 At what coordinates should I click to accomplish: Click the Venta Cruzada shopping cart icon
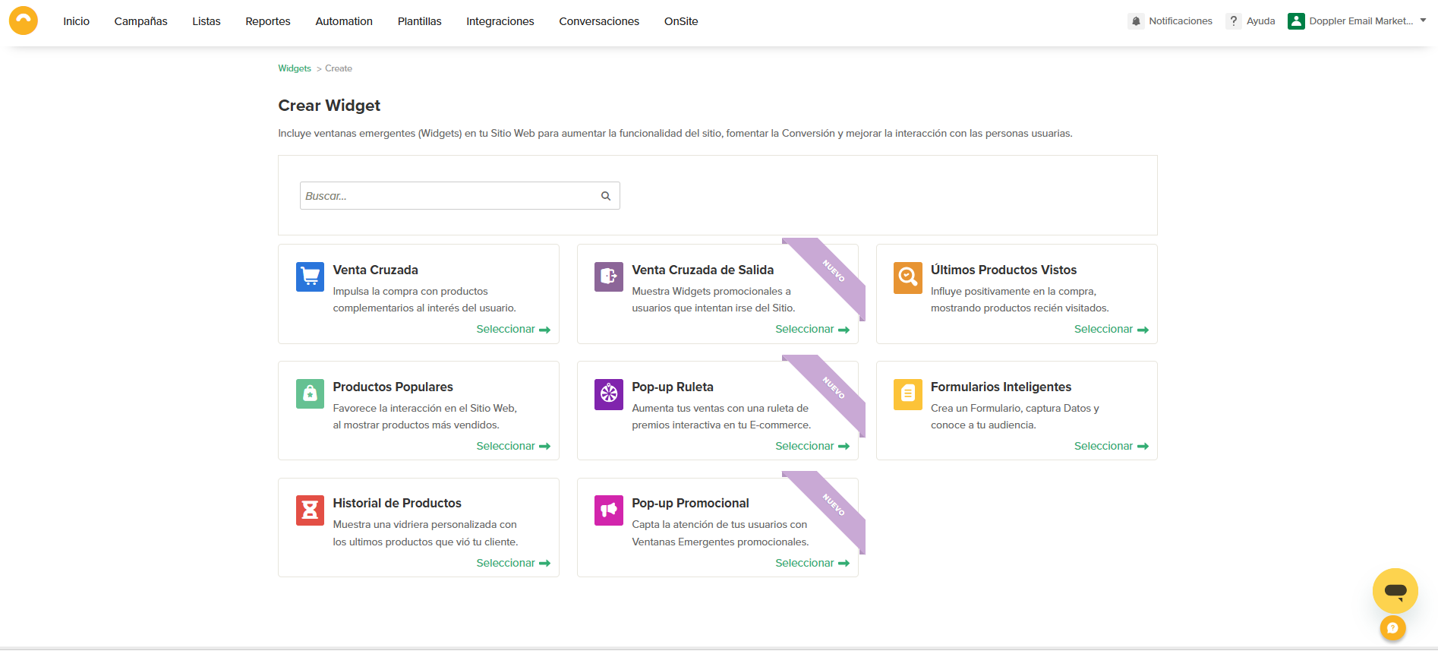(310, 277)
